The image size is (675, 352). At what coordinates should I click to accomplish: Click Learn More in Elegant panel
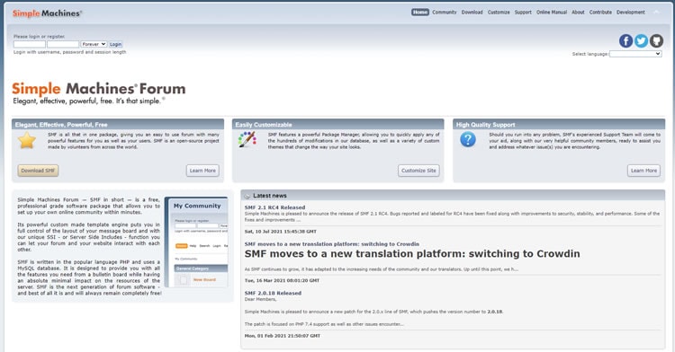(202, 171)
